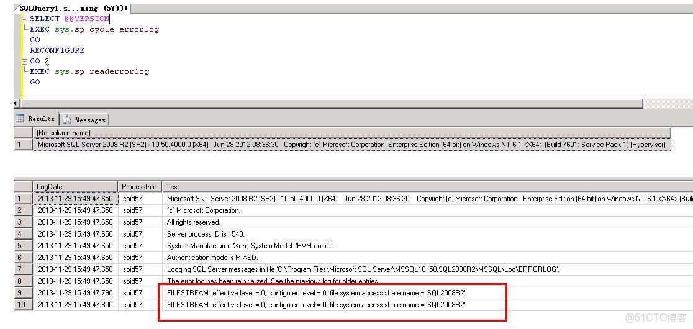This screenshot has width=693, height=329.
Task: Click the LogDate column header
Action: click(x=76, y=187)
